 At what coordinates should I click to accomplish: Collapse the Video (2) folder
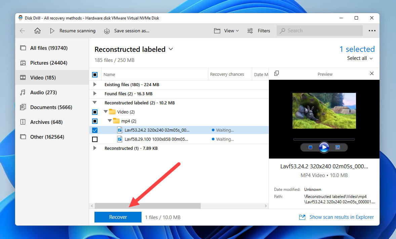point(106,111)
